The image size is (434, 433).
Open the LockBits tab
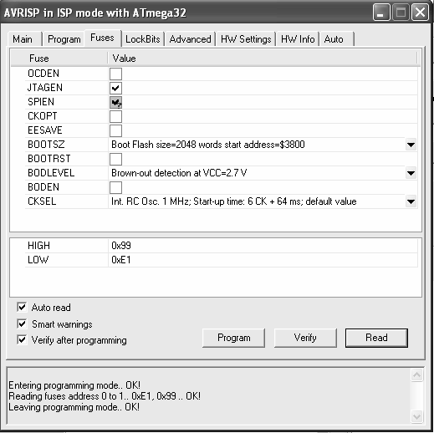pyautogui.click(x=143, y=39)
